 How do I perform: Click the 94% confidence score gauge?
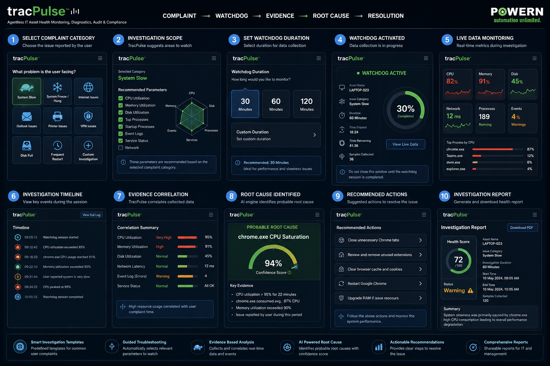tap(273, 257)
